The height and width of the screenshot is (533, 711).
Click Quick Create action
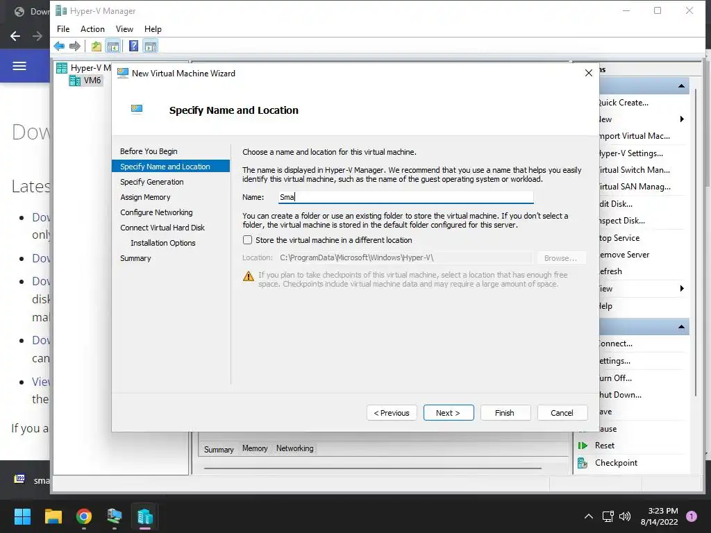pyautogui.click(x=624, y=103)
